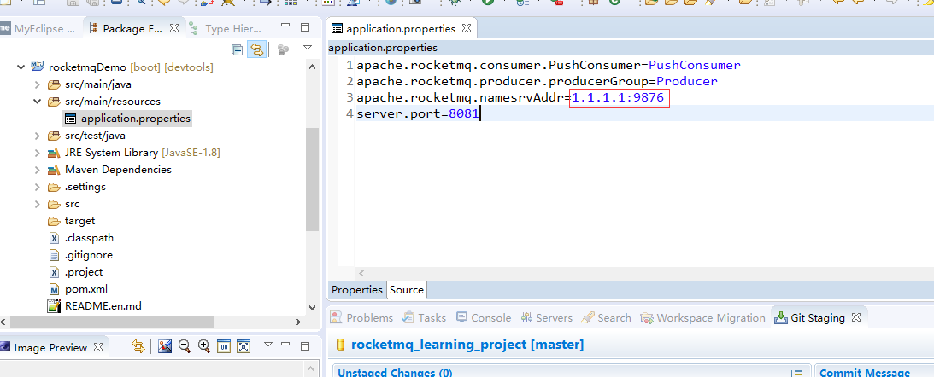Toggle link with selection in Image Preview

point(138,346)
